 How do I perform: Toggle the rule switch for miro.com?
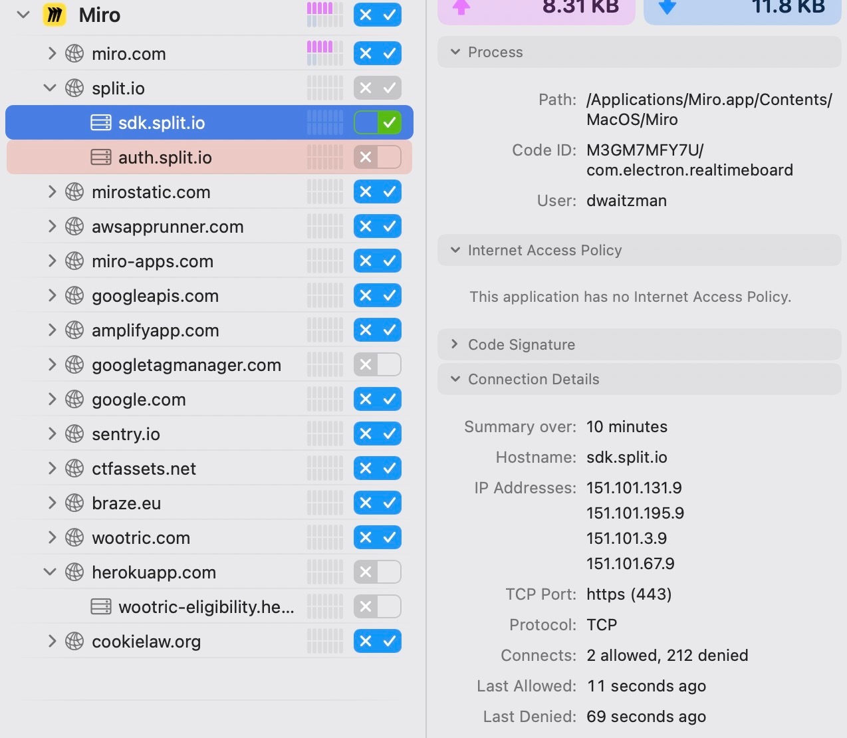[x=378, y=53]
